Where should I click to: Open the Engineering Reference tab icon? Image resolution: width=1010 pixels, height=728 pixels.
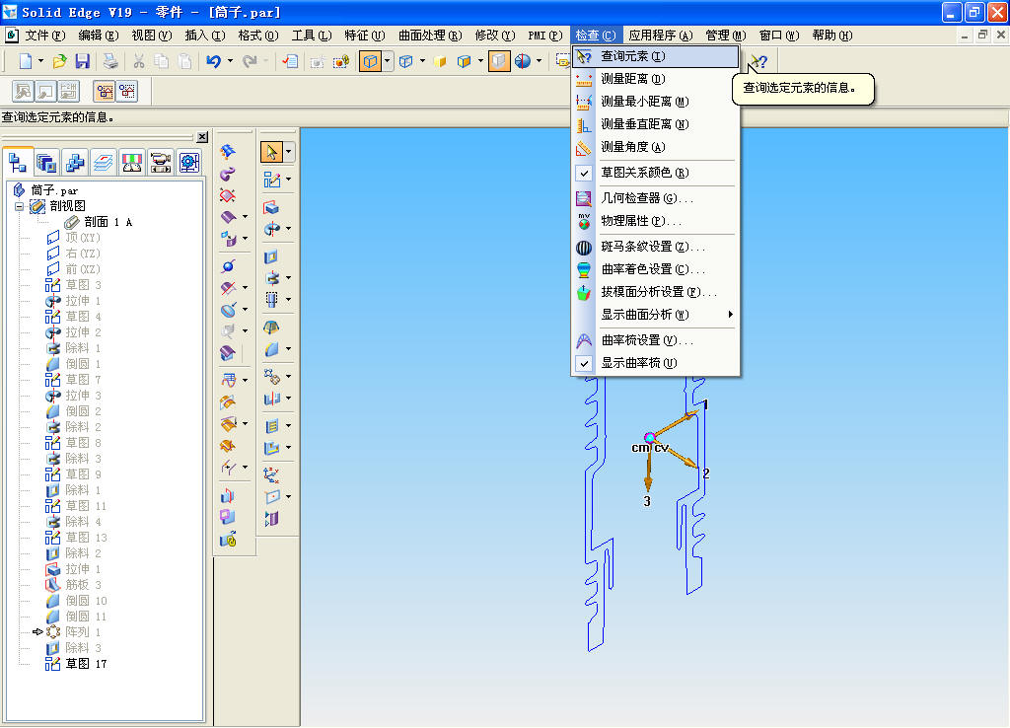pyautogui.click(x=188, y=163)
